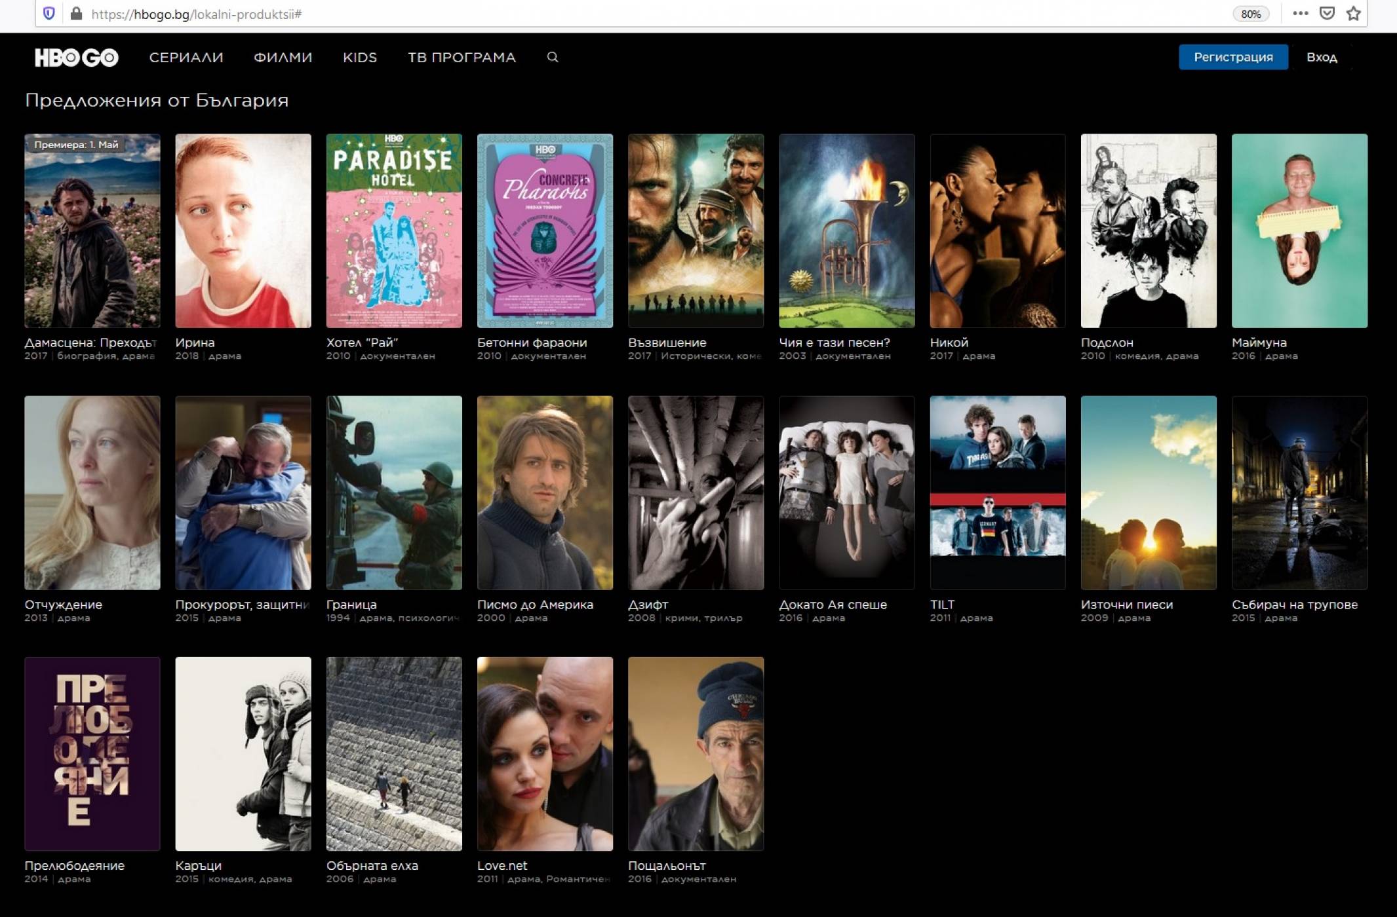Click the Вход login link

pos(1322,57)
